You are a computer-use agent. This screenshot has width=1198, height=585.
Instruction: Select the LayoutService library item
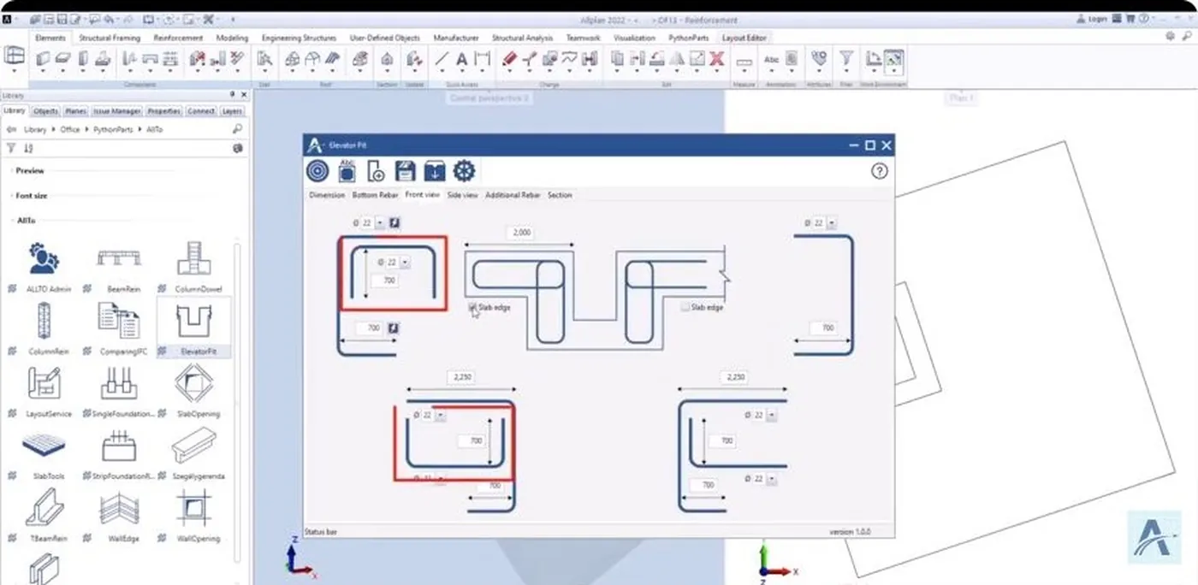coord(44,391)
